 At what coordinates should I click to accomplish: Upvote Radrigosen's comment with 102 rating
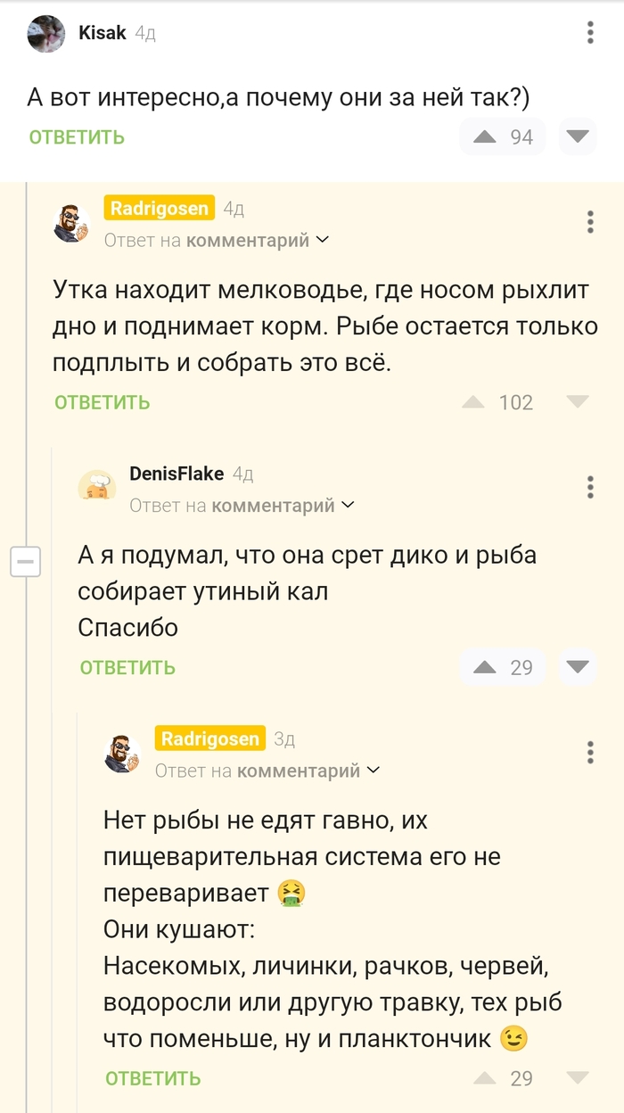(x=473, y=402)
